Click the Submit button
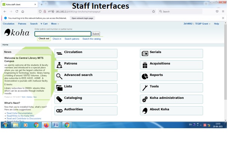 96,34
